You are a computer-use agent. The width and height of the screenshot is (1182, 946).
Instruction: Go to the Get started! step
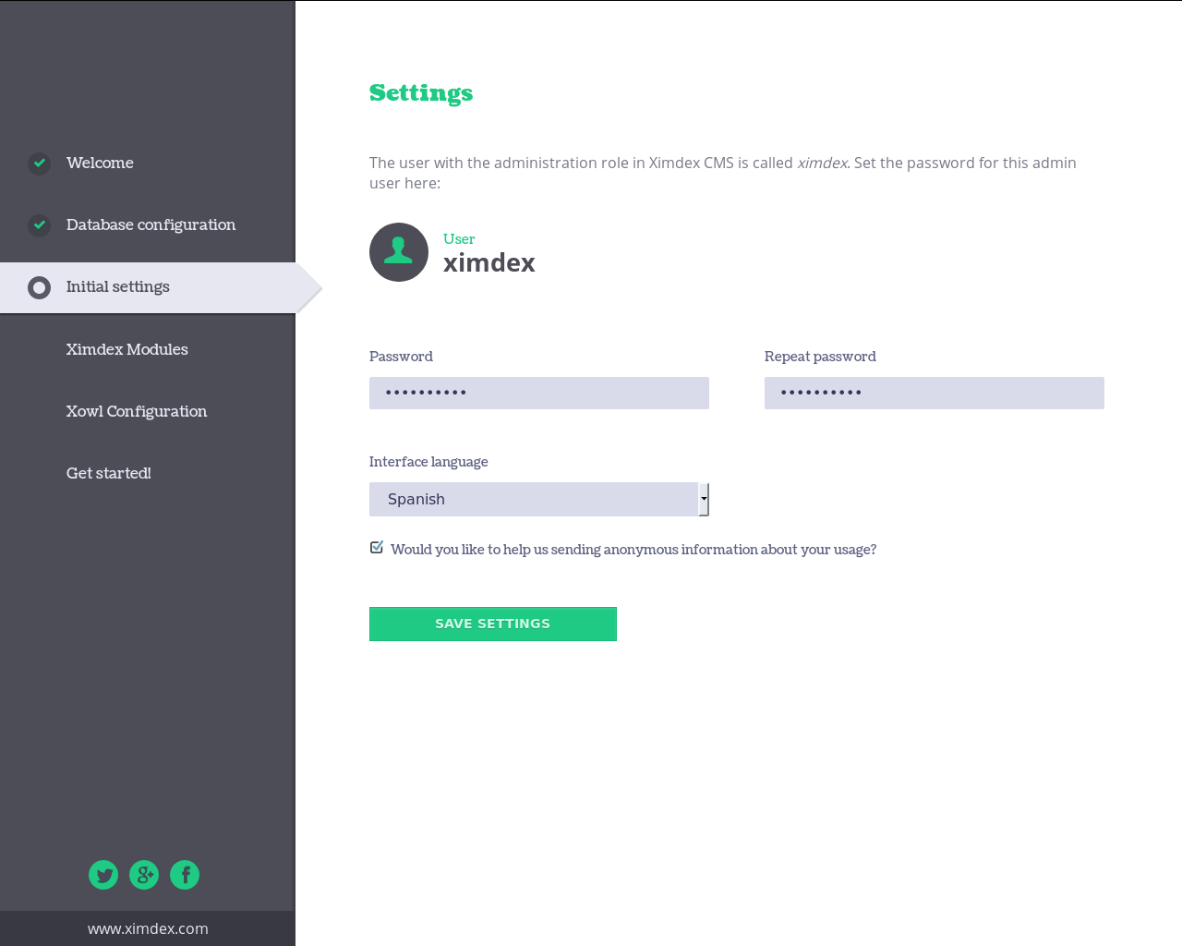(x=108, y=473)
